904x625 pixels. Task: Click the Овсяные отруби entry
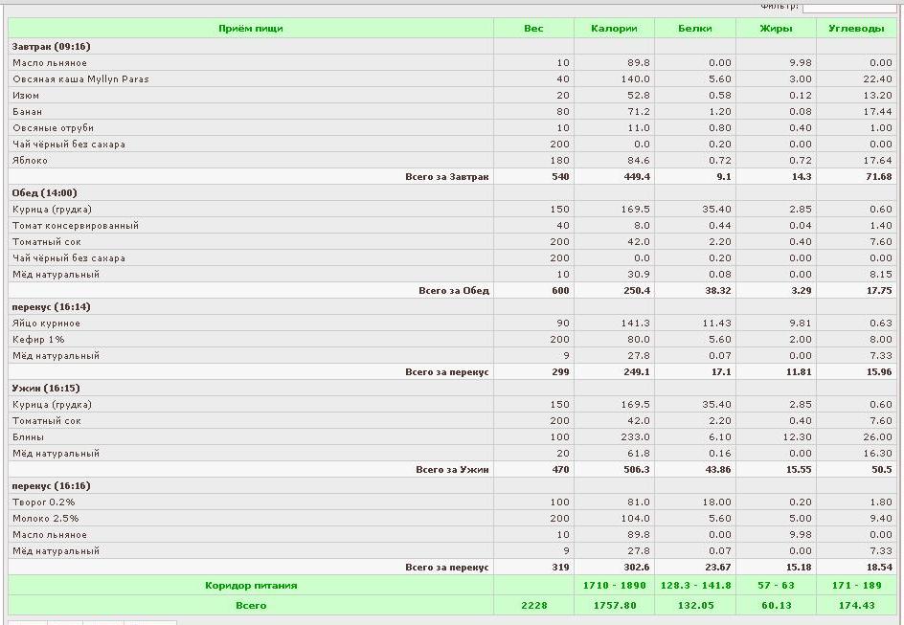point(53,128)
